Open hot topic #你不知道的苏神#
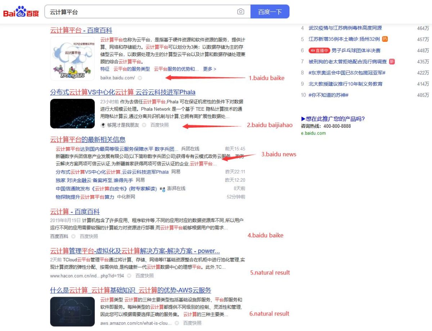This screenshot has height=331, width=432. coord(328,95)
